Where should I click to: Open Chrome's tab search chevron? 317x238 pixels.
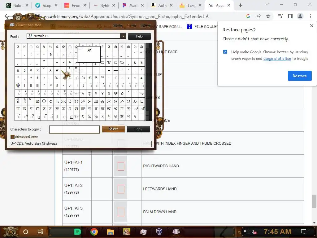[x=267, y=4]
